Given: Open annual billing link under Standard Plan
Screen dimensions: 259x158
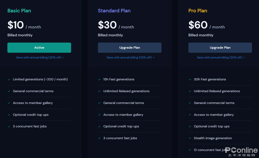Looking at the screenshot, I should coord(130,58).
